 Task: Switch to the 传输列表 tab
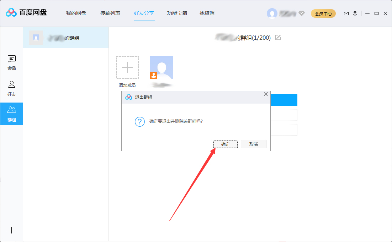(110, 13)
